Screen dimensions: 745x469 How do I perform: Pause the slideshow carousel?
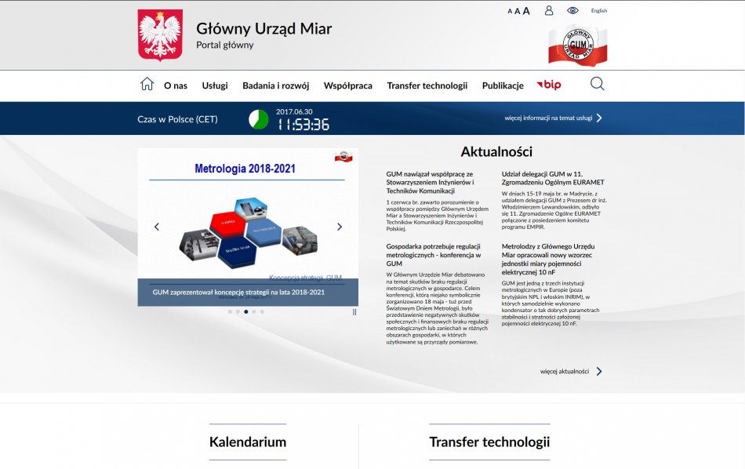point(354,311)
